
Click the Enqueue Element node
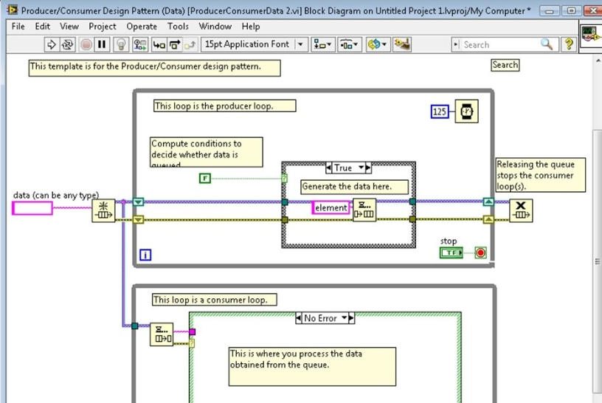click(x=364, y=210)
